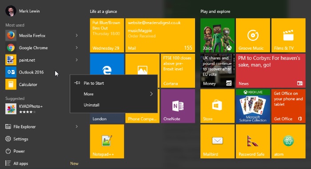The width and height of the screenshot is (311, 169).
Task: Launch the atom editor tile
Action: (288, 141)
